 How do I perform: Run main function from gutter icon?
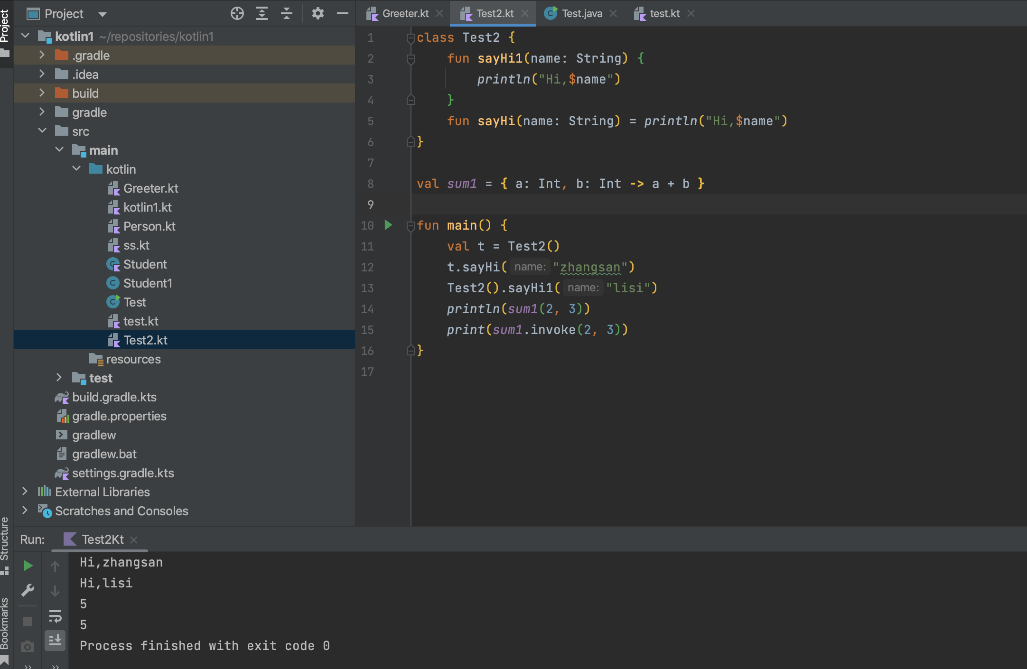point(389,225)
